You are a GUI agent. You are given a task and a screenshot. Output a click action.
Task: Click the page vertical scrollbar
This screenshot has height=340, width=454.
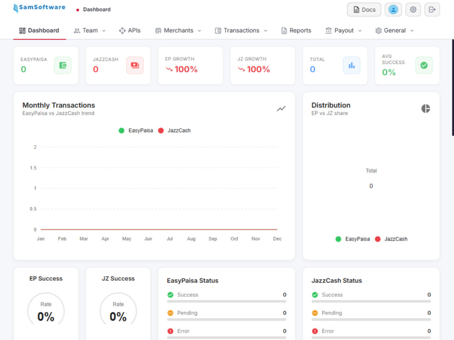pyautogui.click(x=453, y=87)
